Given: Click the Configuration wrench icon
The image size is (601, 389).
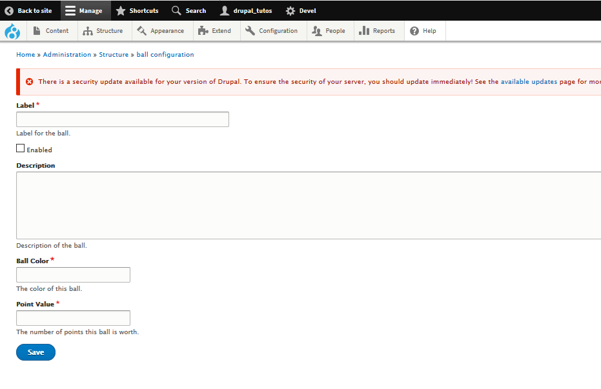Looking at the screenshot, I should coord(250,31).
